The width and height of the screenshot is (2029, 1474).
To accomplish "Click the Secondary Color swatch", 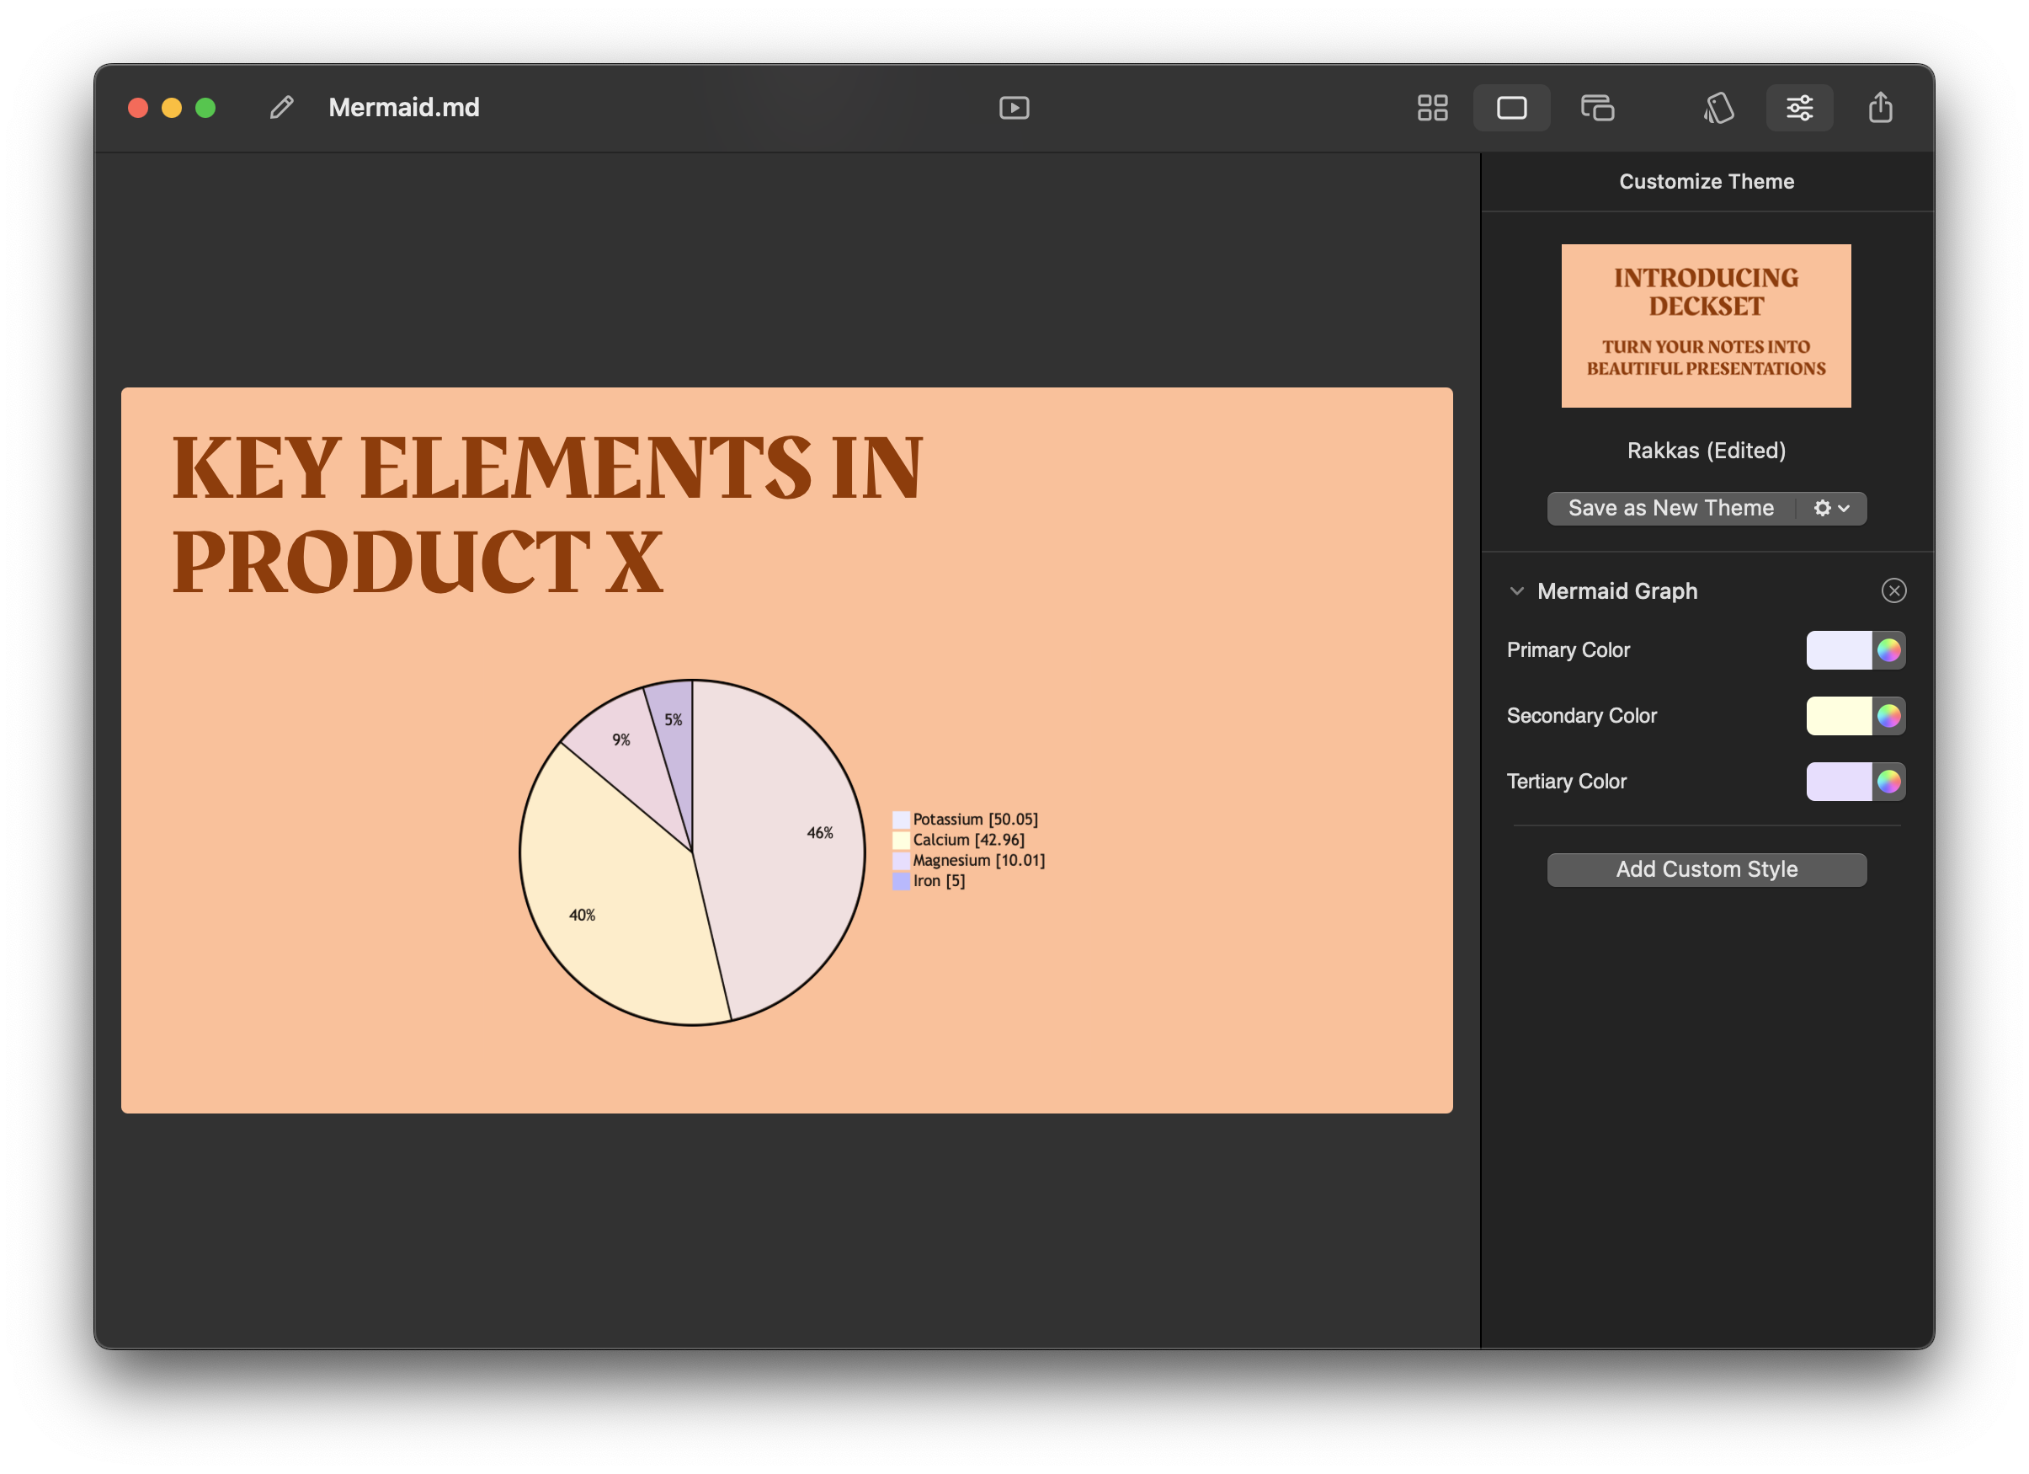I will click(x=1839, y=716).
